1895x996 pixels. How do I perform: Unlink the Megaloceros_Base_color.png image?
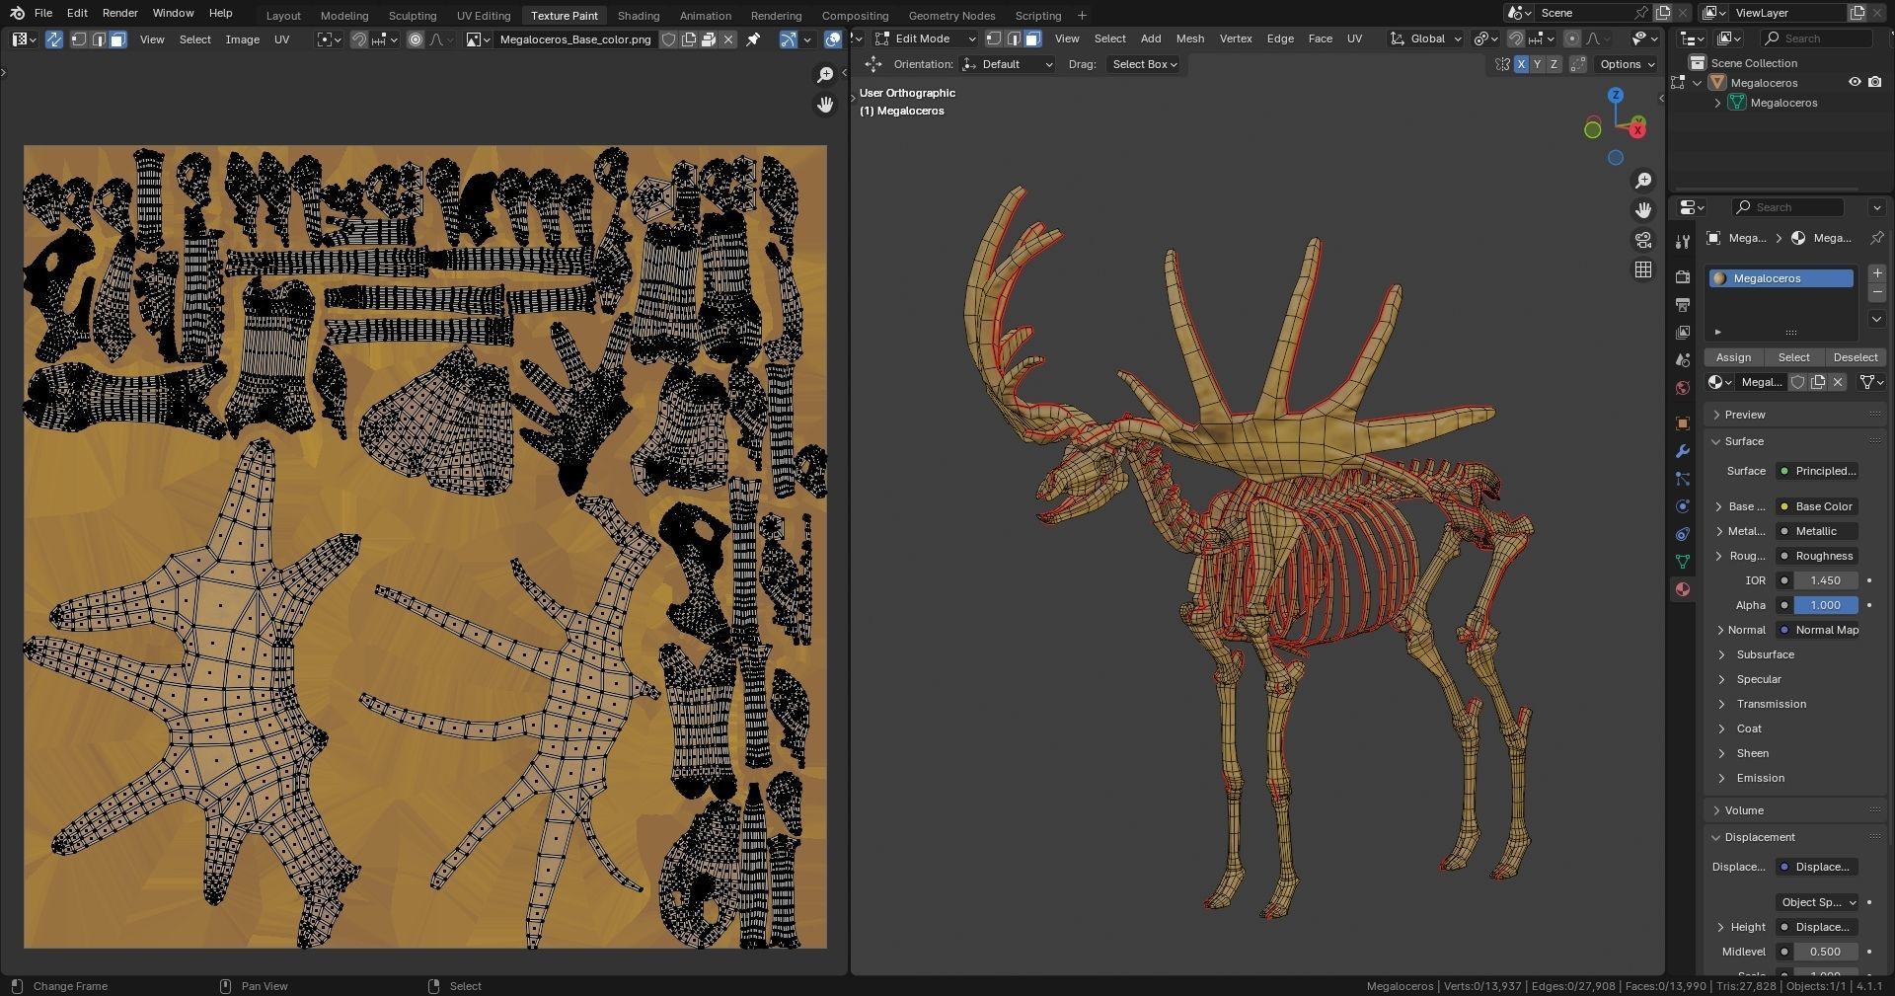(728, 39)
